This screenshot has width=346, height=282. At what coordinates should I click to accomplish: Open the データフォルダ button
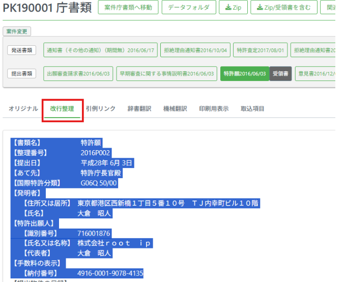pyautogui.click(x=189, y=8)
